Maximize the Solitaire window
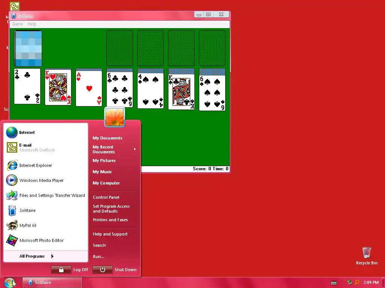The height and width of the screenshot is (288, 385). pyautogui.click(x=208, y=15)
